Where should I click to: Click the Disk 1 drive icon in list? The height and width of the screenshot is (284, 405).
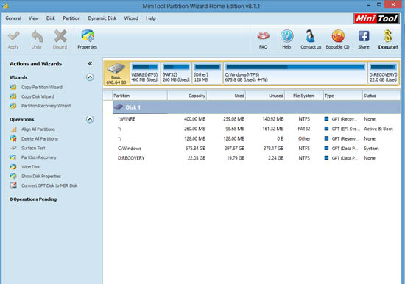(119, 107)
